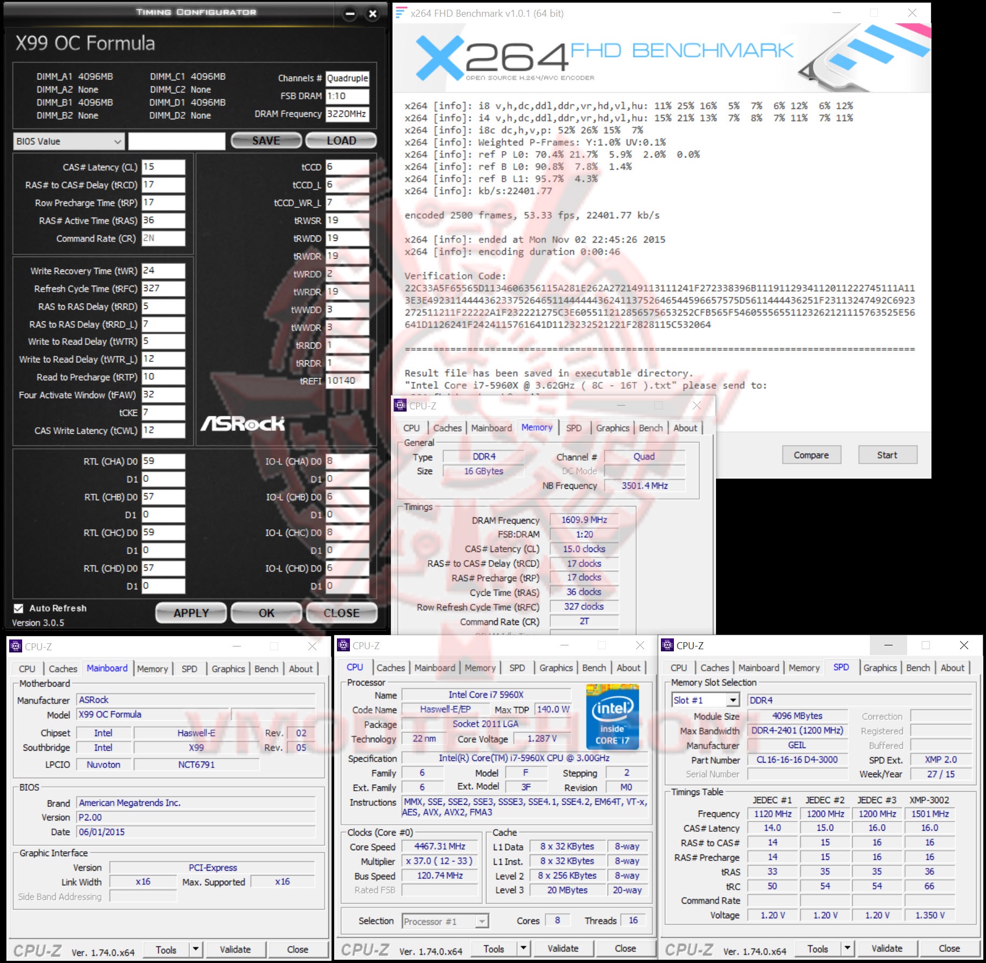Expand the Slot #1 memory slot dropdown
Image resolution: width=986 pixels, height=963 pixels.
pyautogui.click(x=733, y=700)
